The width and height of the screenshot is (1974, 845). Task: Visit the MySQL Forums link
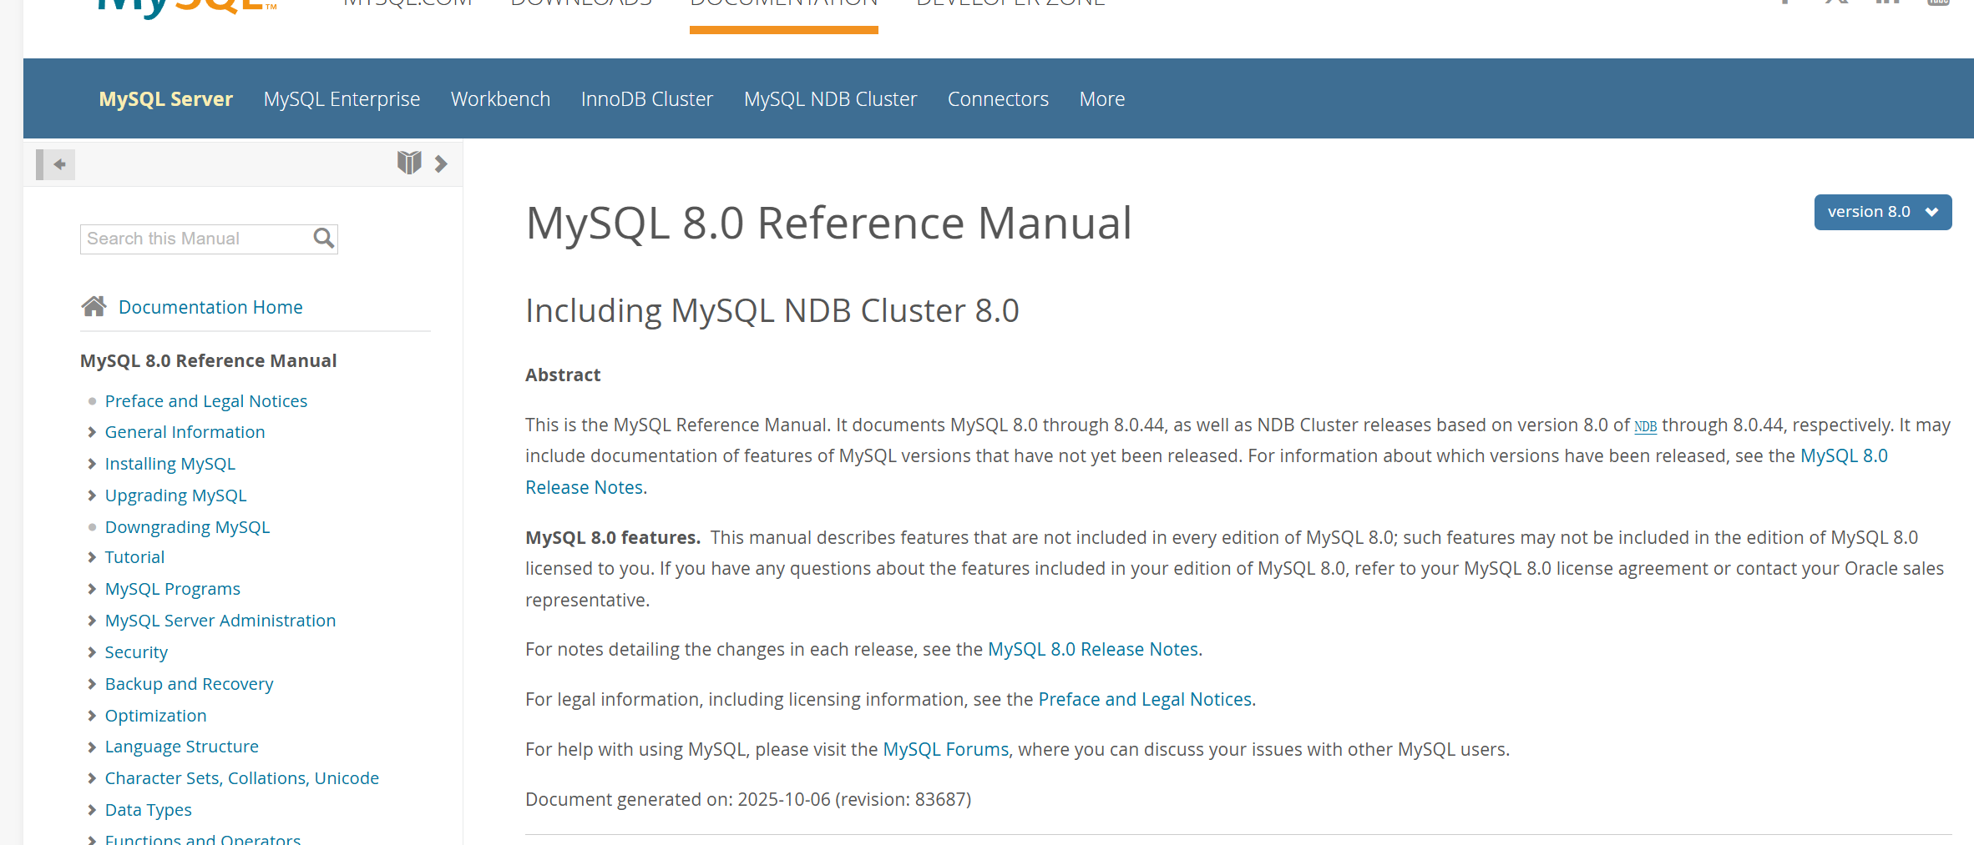[x=946, y=750]
